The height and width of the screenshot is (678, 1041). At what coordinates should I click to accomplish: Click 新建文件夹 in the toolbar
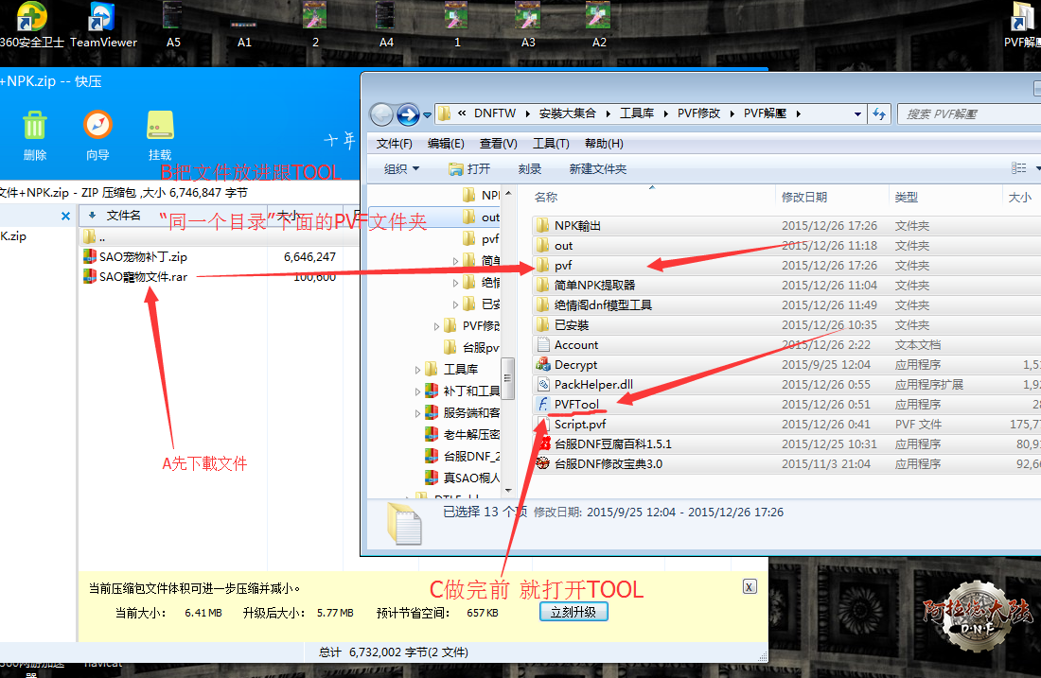[x=597, y=169]
